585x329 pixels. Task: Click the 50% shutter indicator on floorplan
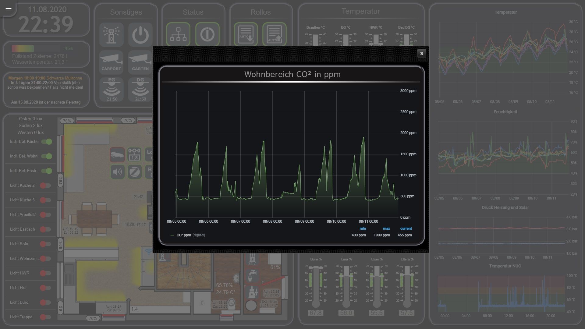[x=61, y=245]
